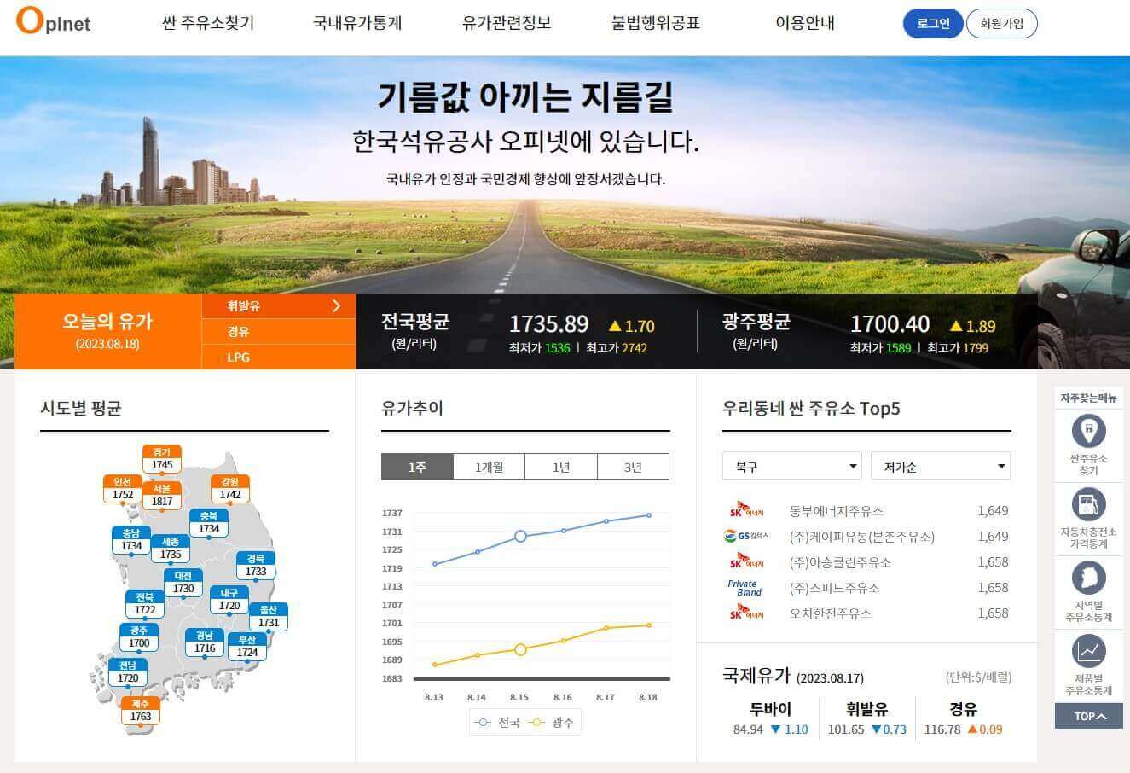This screenshot has height=773, width=1130.
Task: Open the 북구 district dropdown
Action: pos(791,466)
